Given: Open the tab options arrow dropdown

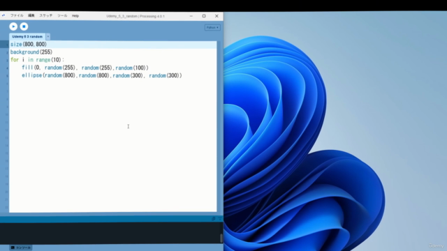Looking at the screenshot, I should [48, 37].
